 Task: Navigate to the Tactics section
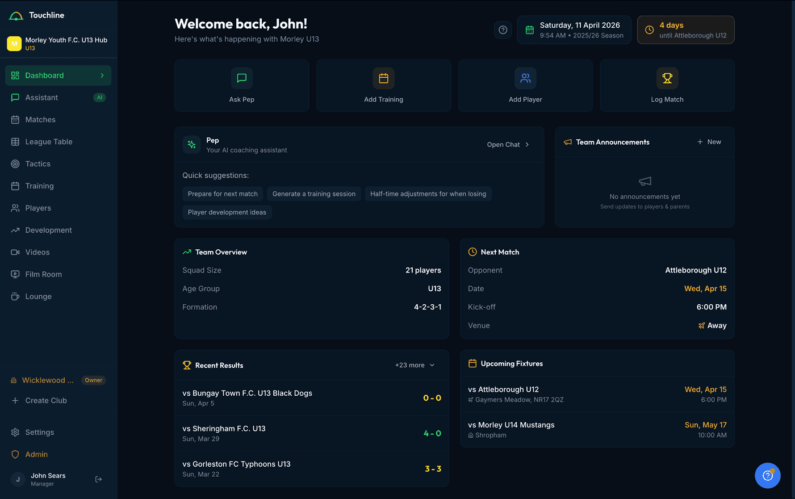coord(58,164)
